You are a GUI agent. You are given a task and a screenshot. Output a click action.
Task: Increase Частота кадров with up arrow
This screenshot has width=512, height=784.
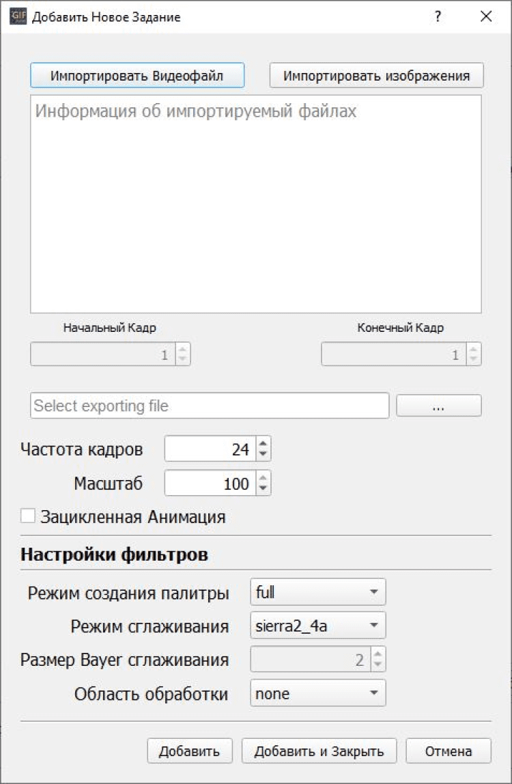coord(264,444)
